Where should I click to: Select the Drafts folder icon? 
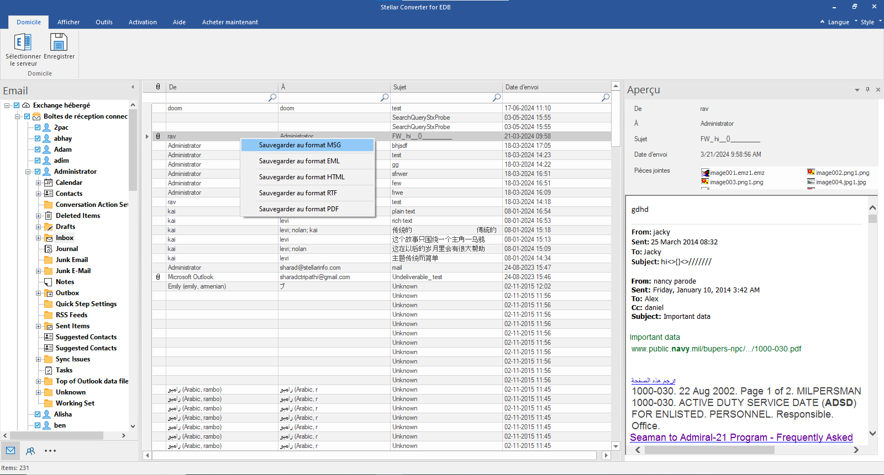(49, 227)
